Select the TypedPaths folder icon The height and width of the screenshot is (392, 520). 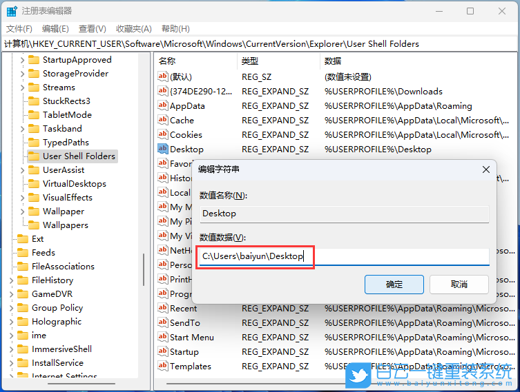click(x=34, y=142)
